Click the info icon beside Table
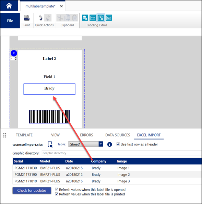 tap(110, 144)
